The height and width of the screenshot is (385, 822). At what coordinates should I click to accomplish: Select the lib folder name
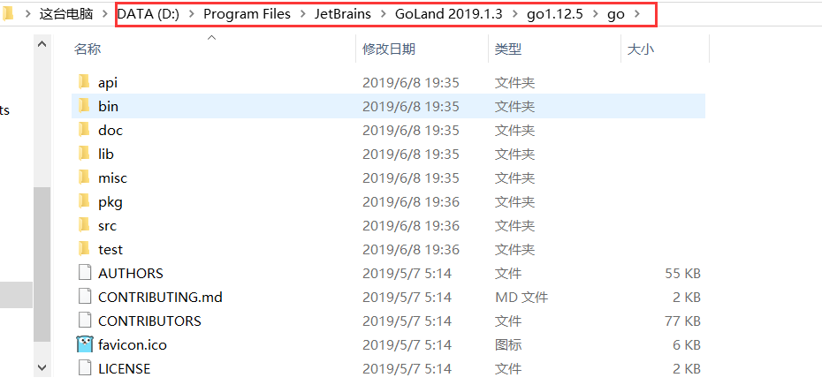point(106,154)
